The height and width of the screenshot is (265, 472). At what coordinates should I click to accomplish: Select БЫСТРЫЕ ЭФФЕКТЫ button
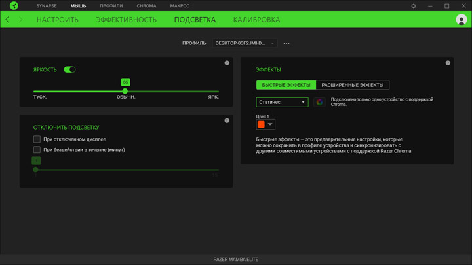coord(286,85)
